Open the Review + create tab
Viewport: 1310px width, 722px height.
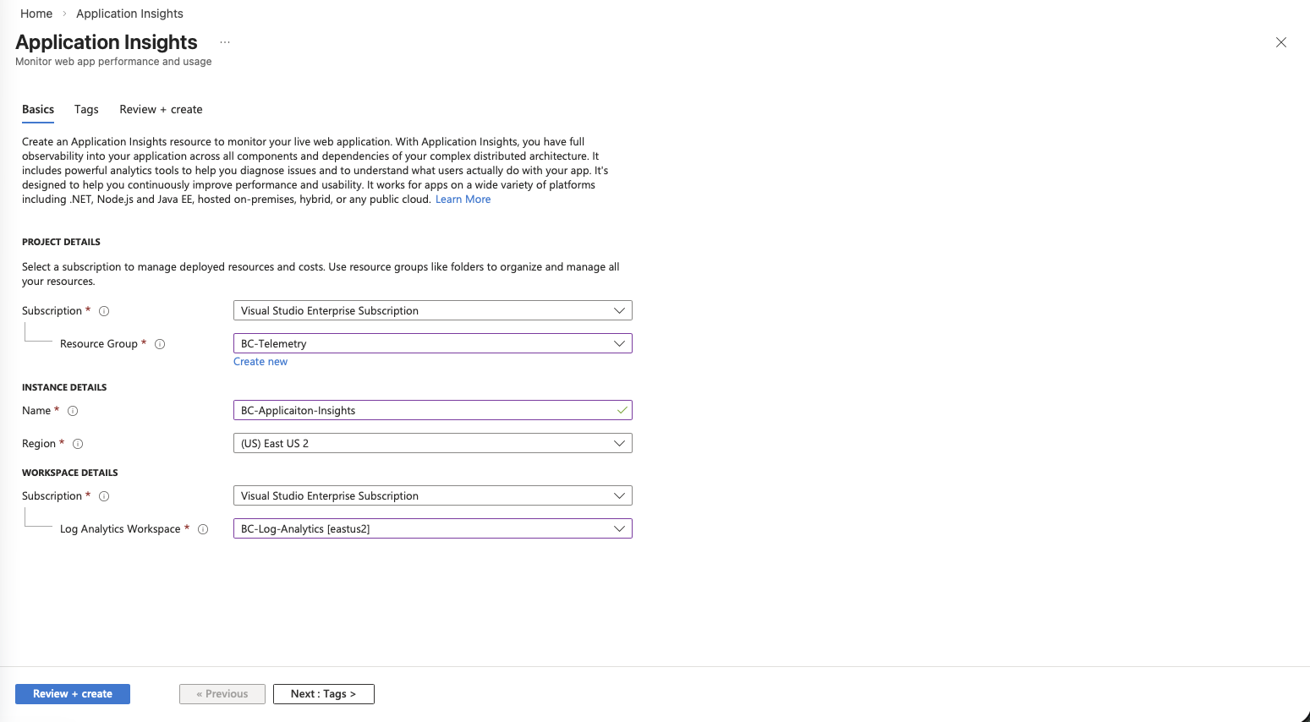click(x=161, y=109)
